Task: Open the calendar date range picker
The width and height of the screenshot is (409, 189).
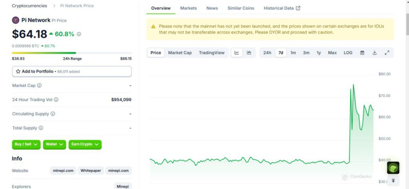Action: (x=362, y=53)
